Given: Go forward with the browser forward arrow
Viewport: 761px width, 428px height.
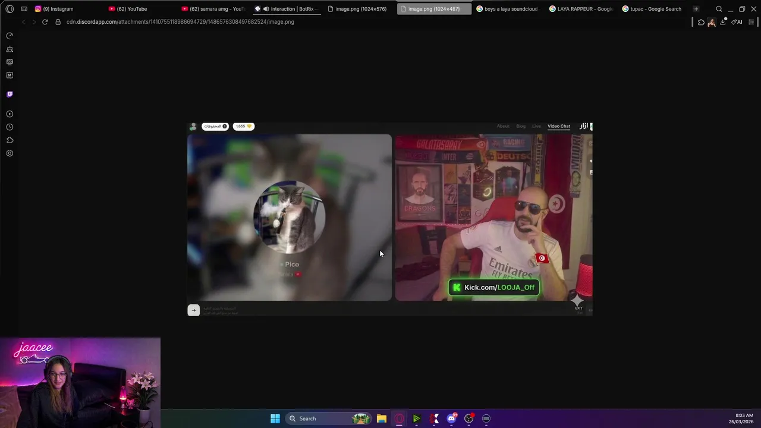Looking at the screenshot, I should tap(34, 22).
